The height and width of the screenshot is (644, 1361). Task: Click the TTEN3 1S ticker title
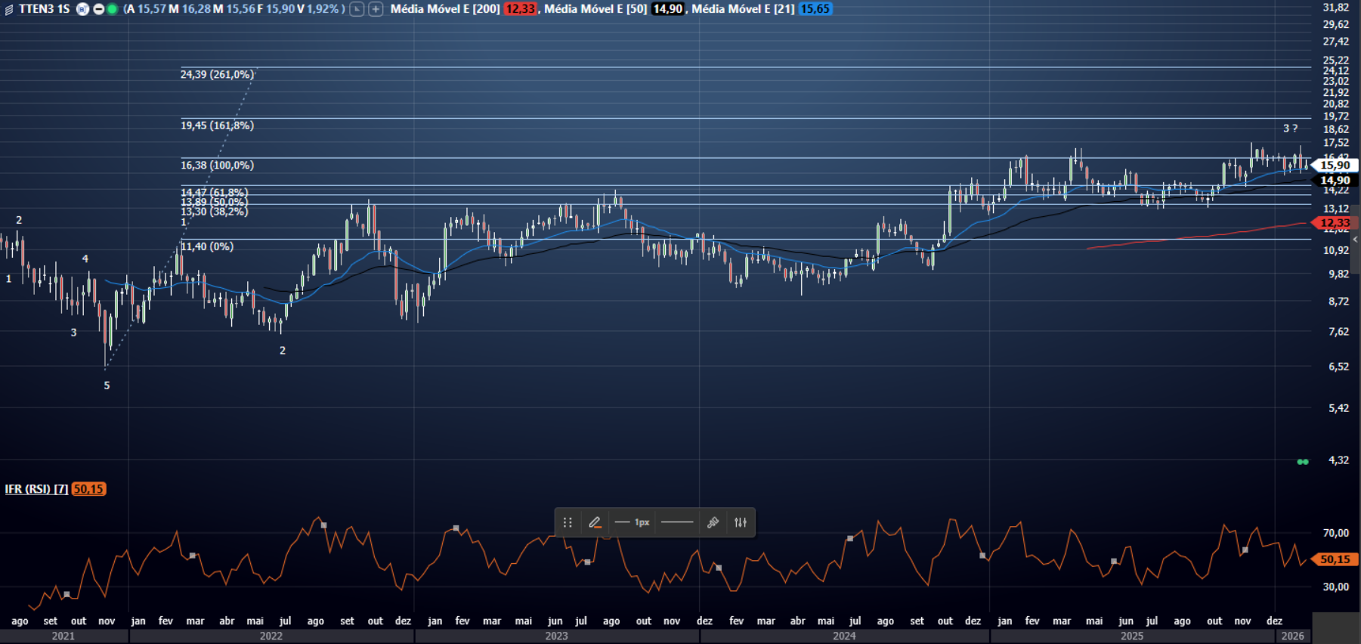click(44, 9)
